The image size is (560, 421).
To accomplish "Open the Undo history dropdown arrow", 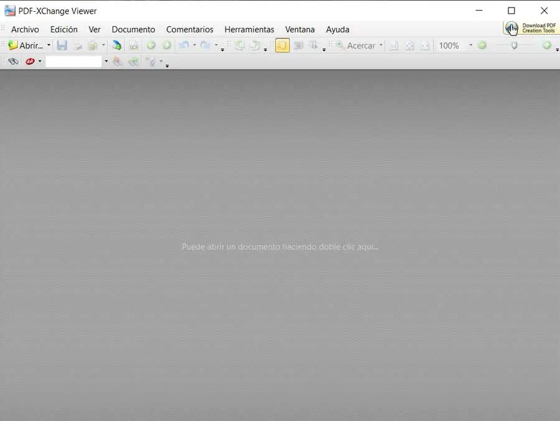I will pos(194,45).
